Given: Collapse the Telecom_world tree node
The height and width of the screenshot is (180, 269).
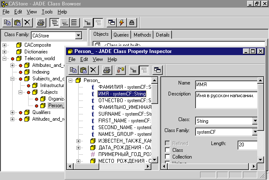Looking at the screenshot, I should (x=5, y=59).
